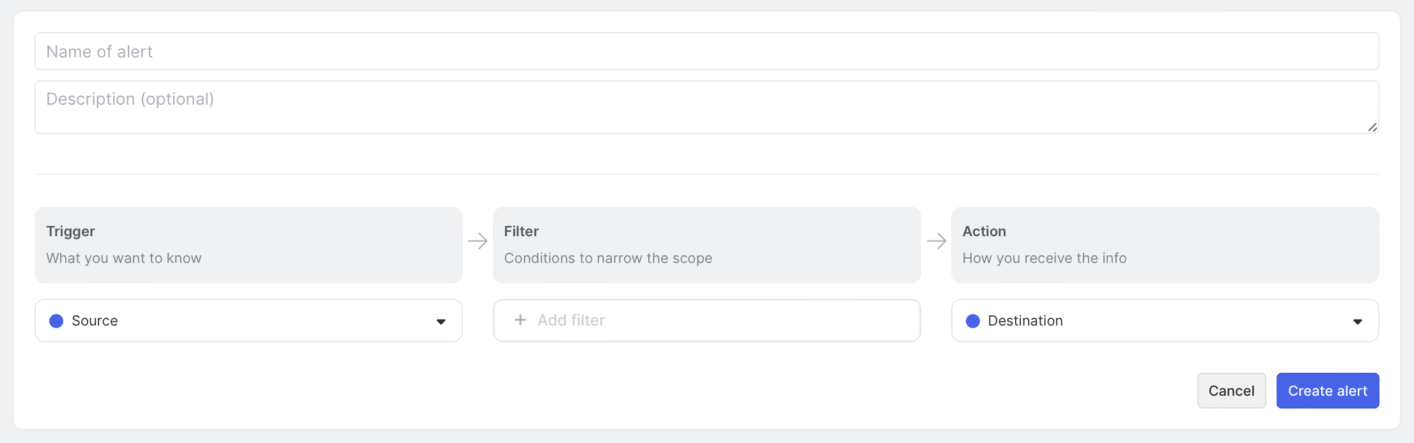Click the arrow between Trigger and Filter

(478, 241)
